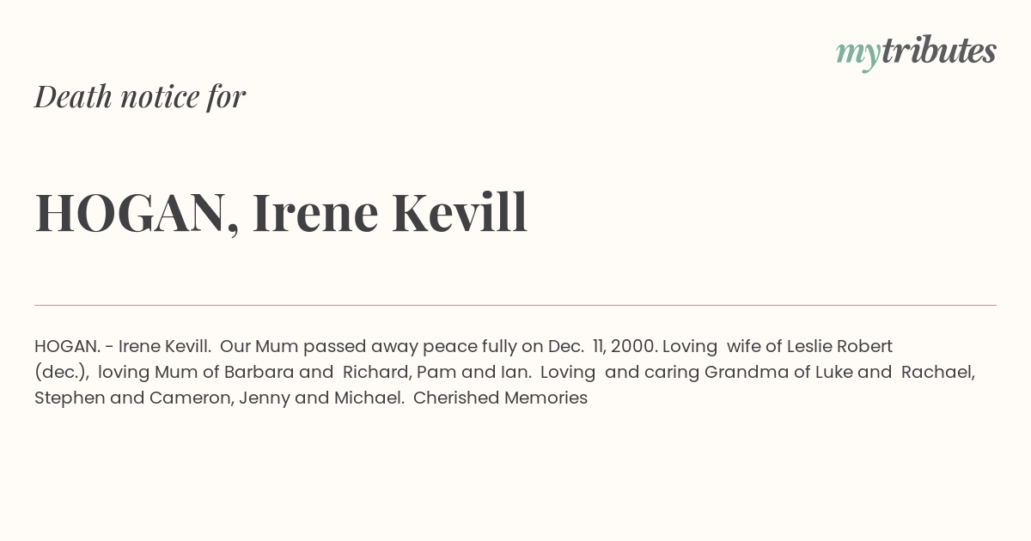Click the mytributes logo
Image resolution: width=1031 pixels, height=541 pixels.
(x=916, y=53)
